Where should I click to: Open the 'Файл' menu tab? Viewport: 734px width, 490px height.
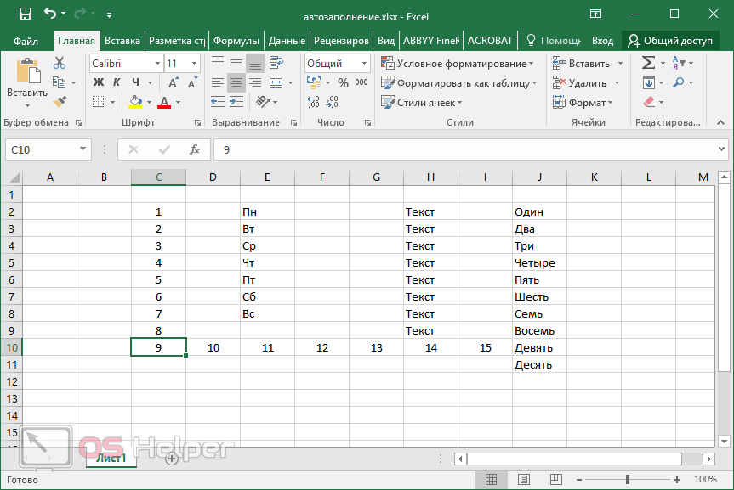point(26,40)
